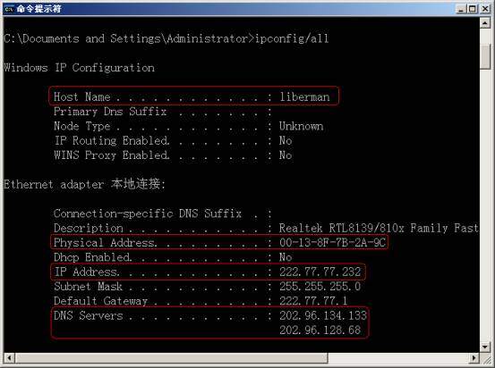Click the IP Address 222.77.77.232 value

[x=320, y=272]
